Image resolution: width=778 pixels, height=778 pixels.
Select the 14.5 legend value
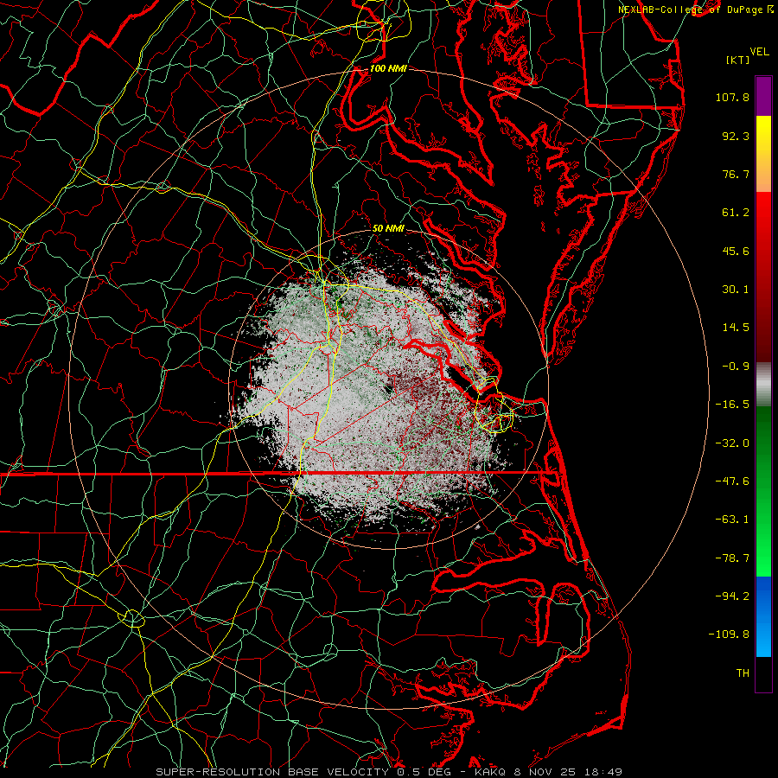736,328
